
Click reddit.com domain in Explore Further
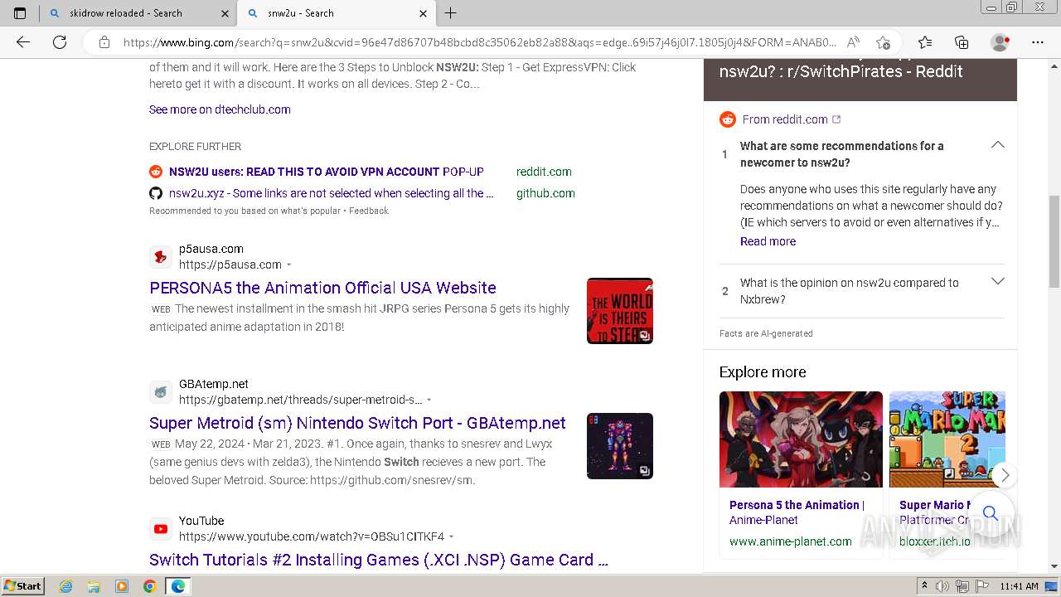pos(544,172)
